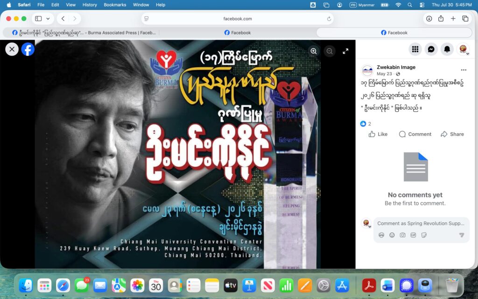Open System Settings from Dock
The width and height of the screenshot is (478, 299).
coord(323,286)
